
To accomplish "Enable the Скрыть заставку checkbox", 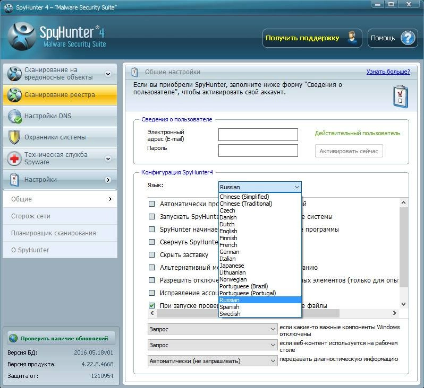I will pos(152,254).
